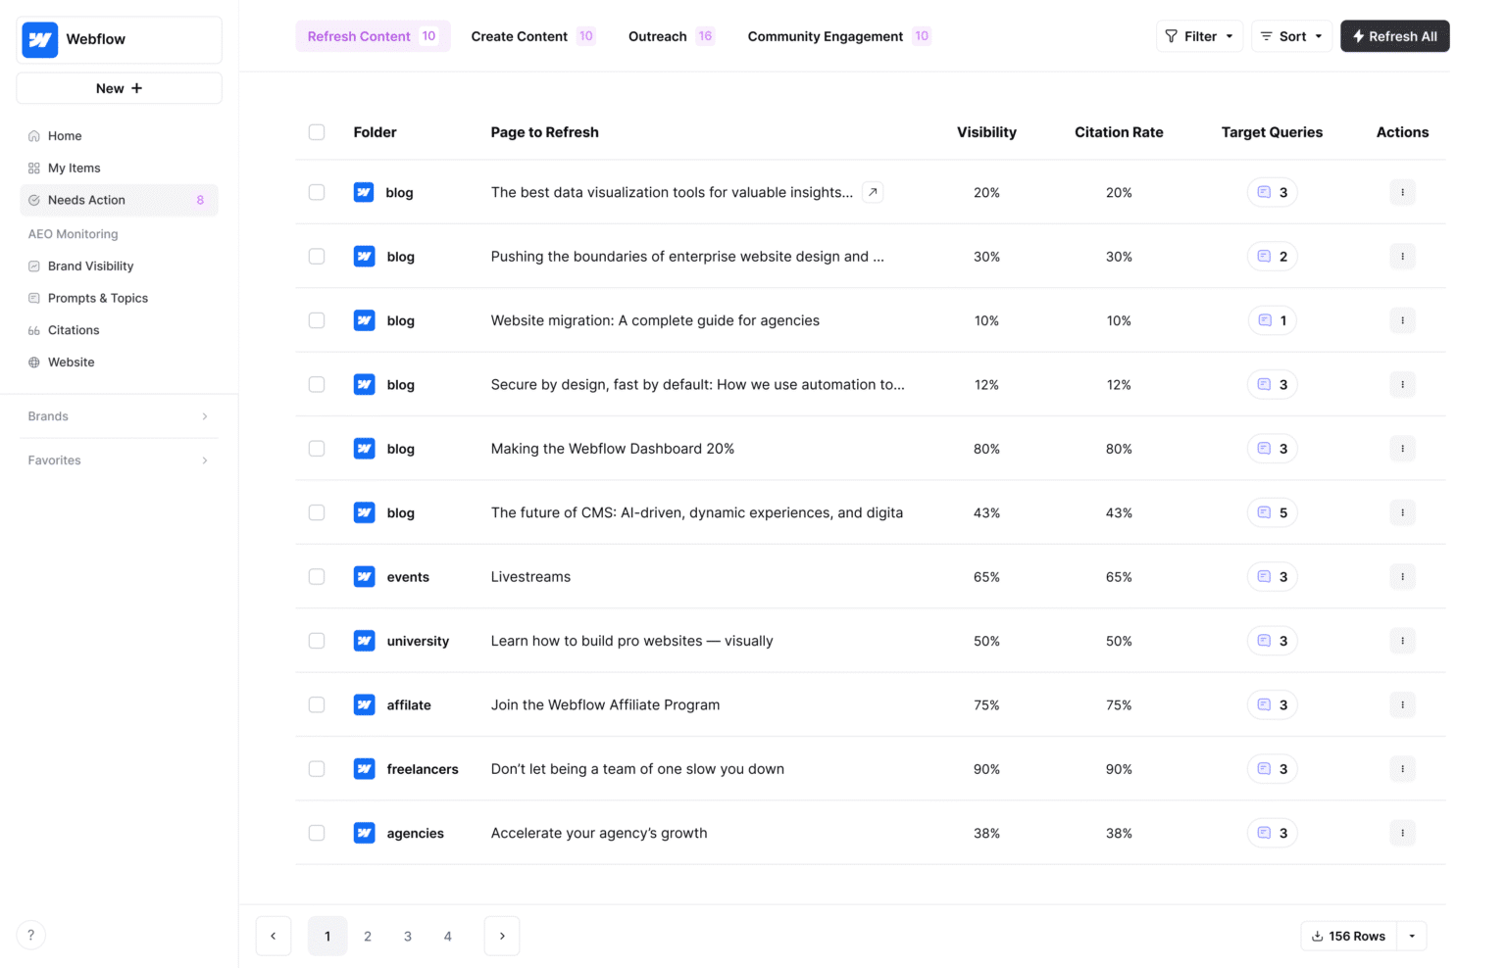Open Brand Visibility in the sidebar
This screenshot has height=968, width=1506.
(x=90, y=266)
